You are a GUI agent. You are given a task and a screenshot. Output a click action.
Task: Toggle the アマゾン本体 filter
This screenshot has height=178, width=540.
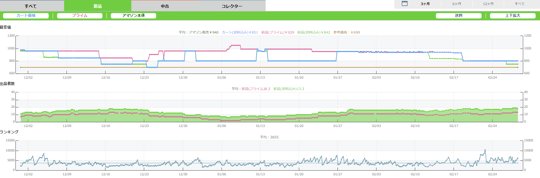click(x=133, y=16)
